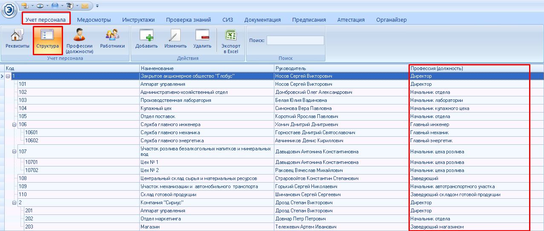Open the eye icon dropdown arrow
The image size is (544, 231).
pos(47,6)
